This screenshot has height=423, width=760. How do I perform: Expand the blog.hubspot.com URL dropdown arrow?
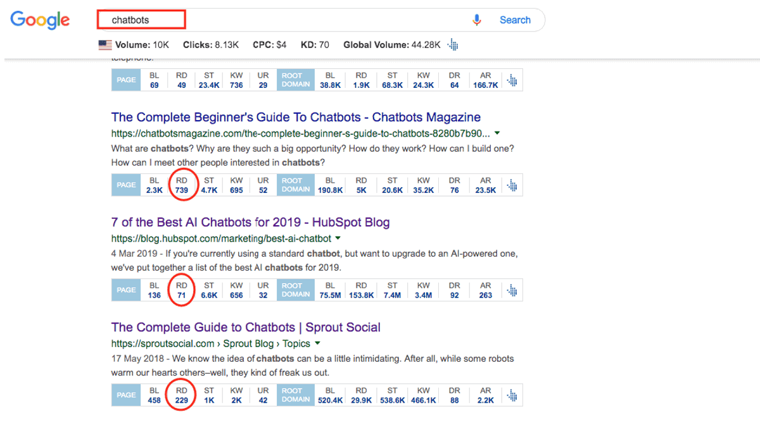point(338,238)
